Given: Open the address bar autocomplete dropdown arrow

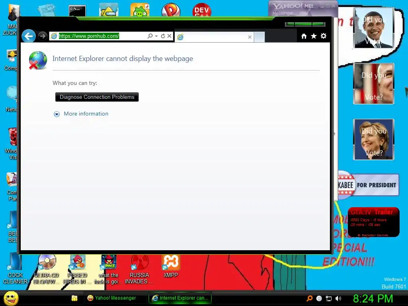Looking at the screenshot, I should [156, 36].
